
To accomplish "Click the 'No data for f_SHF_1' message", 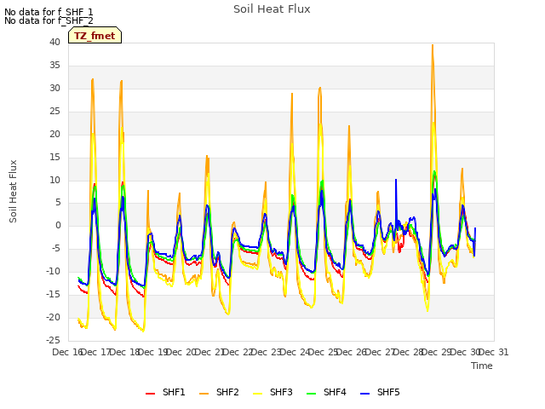I will pos(49,12).
